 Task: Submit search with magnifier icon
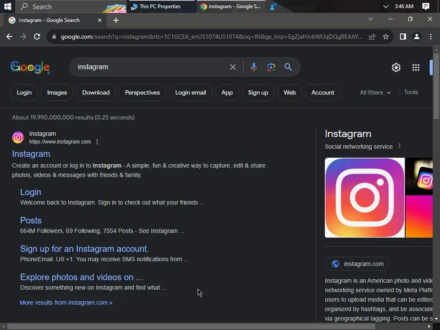click(x=288, y=67)
